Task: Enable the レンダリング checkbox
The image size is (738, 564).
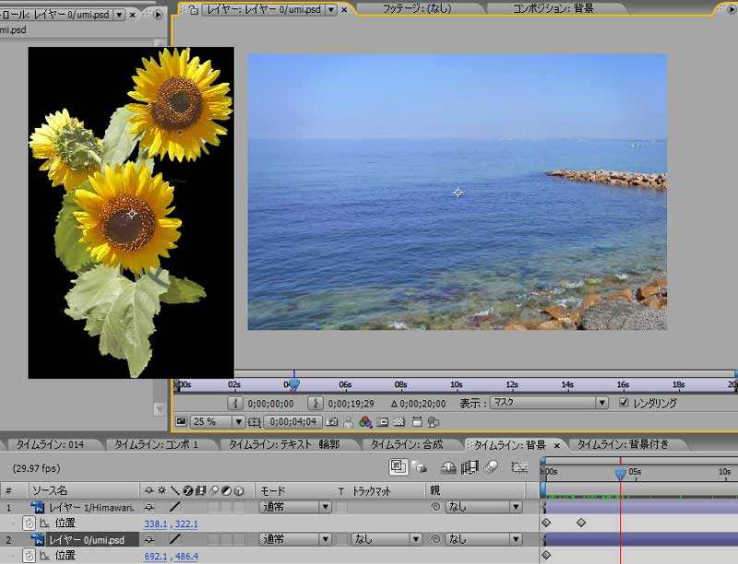Action: [624, 400]
